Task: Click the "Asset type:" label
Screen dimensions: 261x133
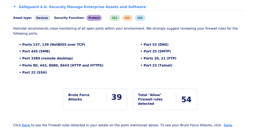Action: click(x=22, y=18)
